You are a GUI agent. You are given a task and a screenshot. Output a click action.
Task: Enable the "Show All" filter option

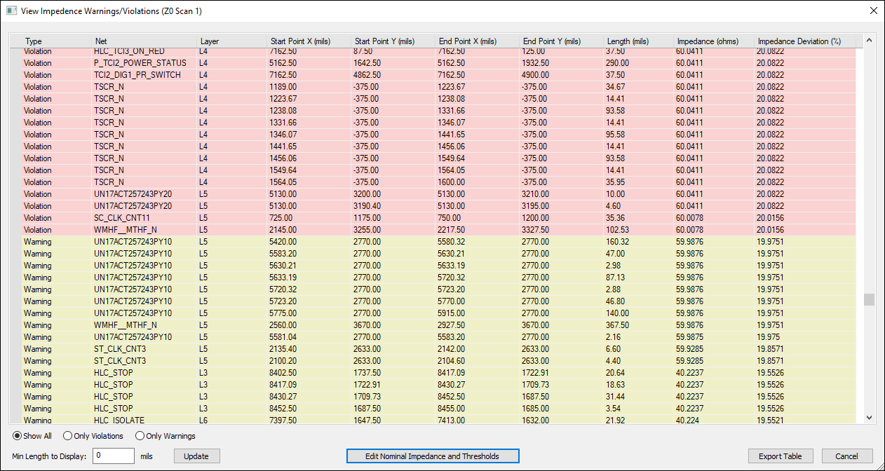pyautogui.click(x=16, y=436)
